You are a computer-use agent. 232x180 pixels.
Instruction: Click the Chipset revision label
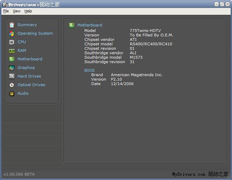pyautogui.click(x=100, y=48)
